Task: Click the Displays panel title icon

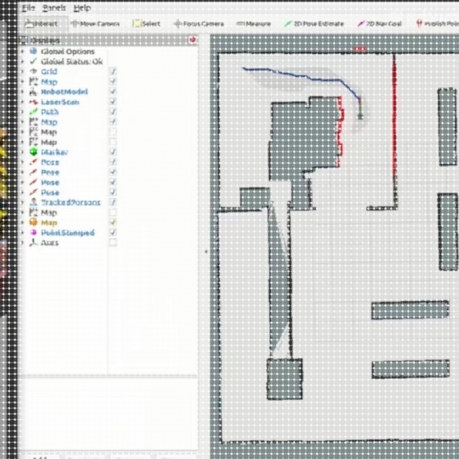Action: [24, 40]
